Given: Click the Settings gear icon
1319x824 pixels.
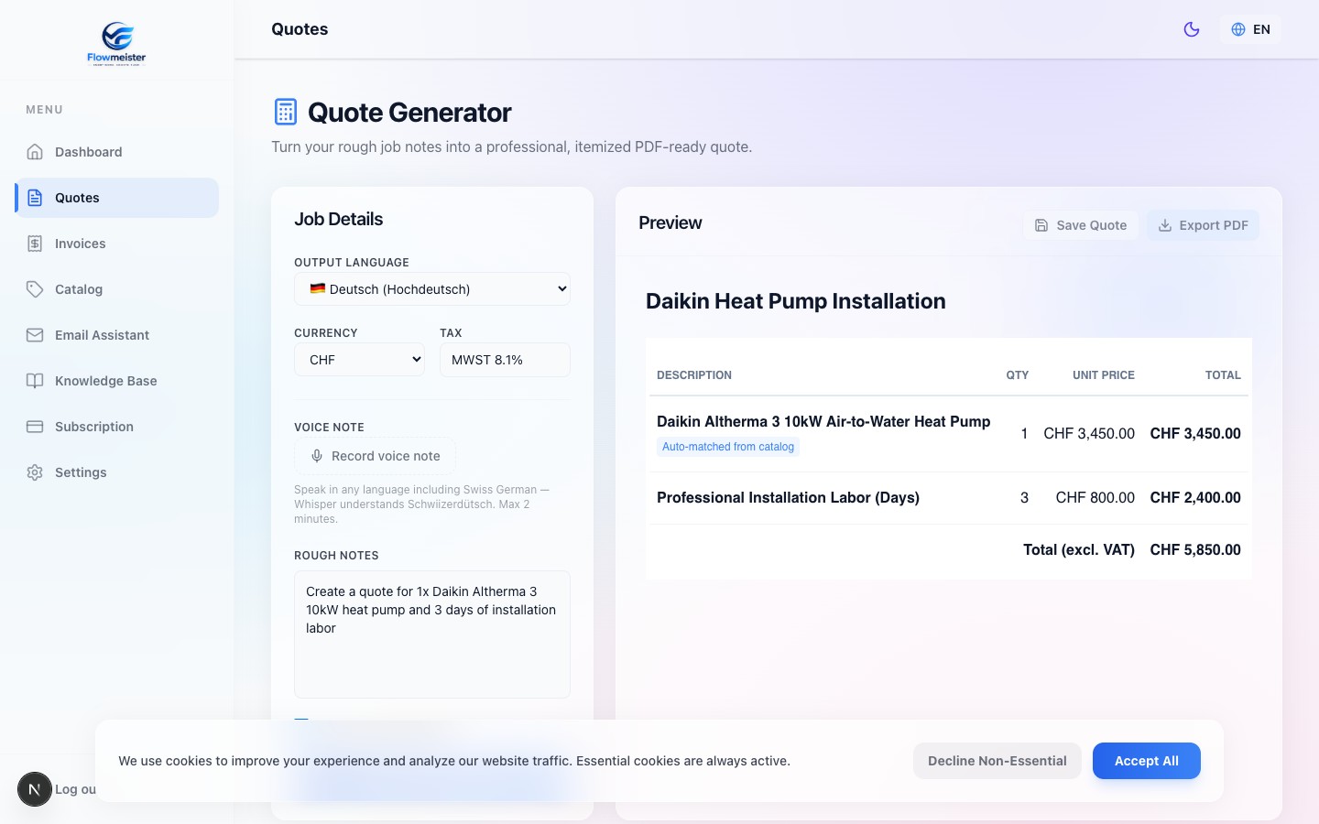Looking at the screenshot, I should point(35,472).
